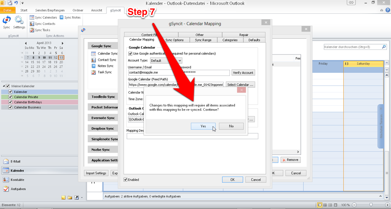Click the zoom slider in status bar
391x209 pixels.
pyautogui.click(x=371, y=205)
